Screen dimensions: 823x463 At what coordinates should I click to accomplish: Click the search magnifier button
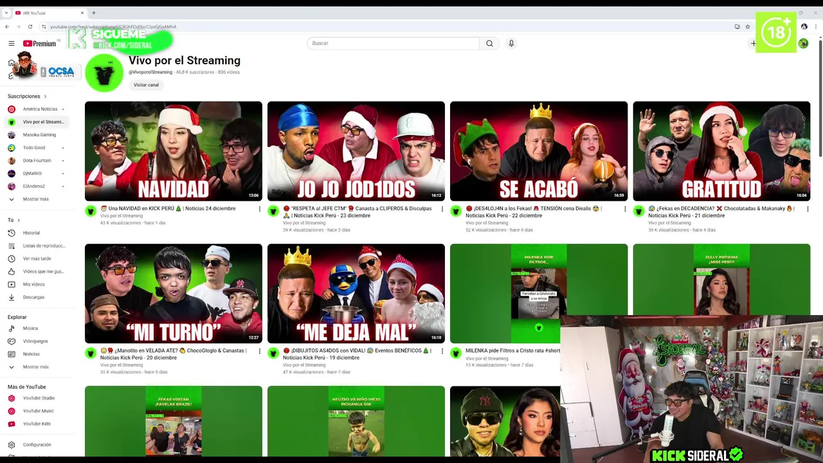coord(489,43)
